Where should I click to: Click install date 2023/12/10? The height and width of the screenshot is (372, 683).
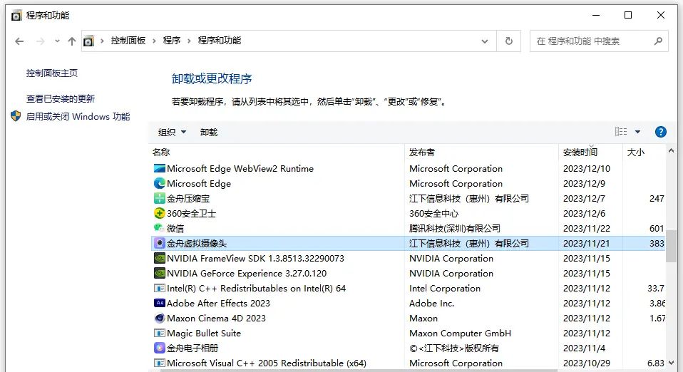pos(586,169)
